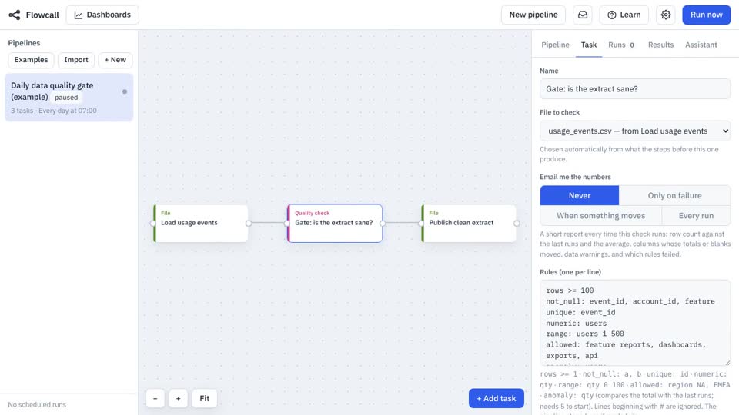Open the Assistant tab
The height and width of the screenshot is (415, 739).
[x=701, y=45]
